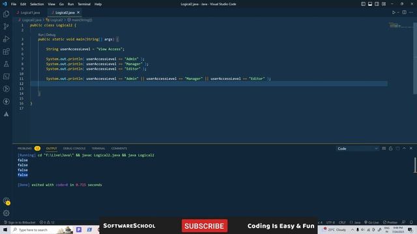Change CRLF line ending in status bar

[342, 222]
